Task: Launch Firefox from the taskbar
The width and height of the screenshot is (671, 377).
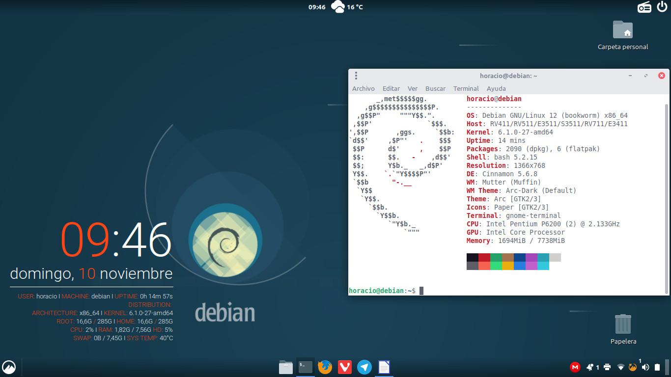Action: click(x=325, y=367)
